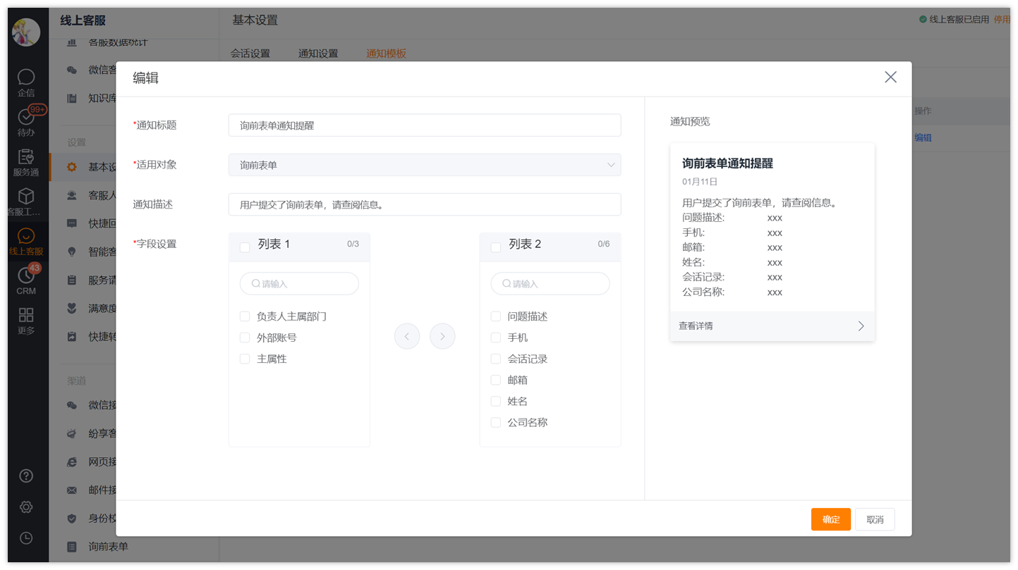Click the 网页接入 browser icon
The width and height of the screenshot is (1018, 570).
point(72,462)
